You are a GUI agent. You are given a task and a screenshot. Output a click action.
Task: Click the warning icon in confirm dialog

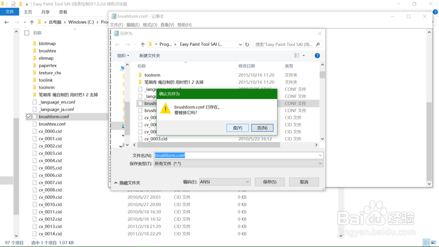pos(166,108)
